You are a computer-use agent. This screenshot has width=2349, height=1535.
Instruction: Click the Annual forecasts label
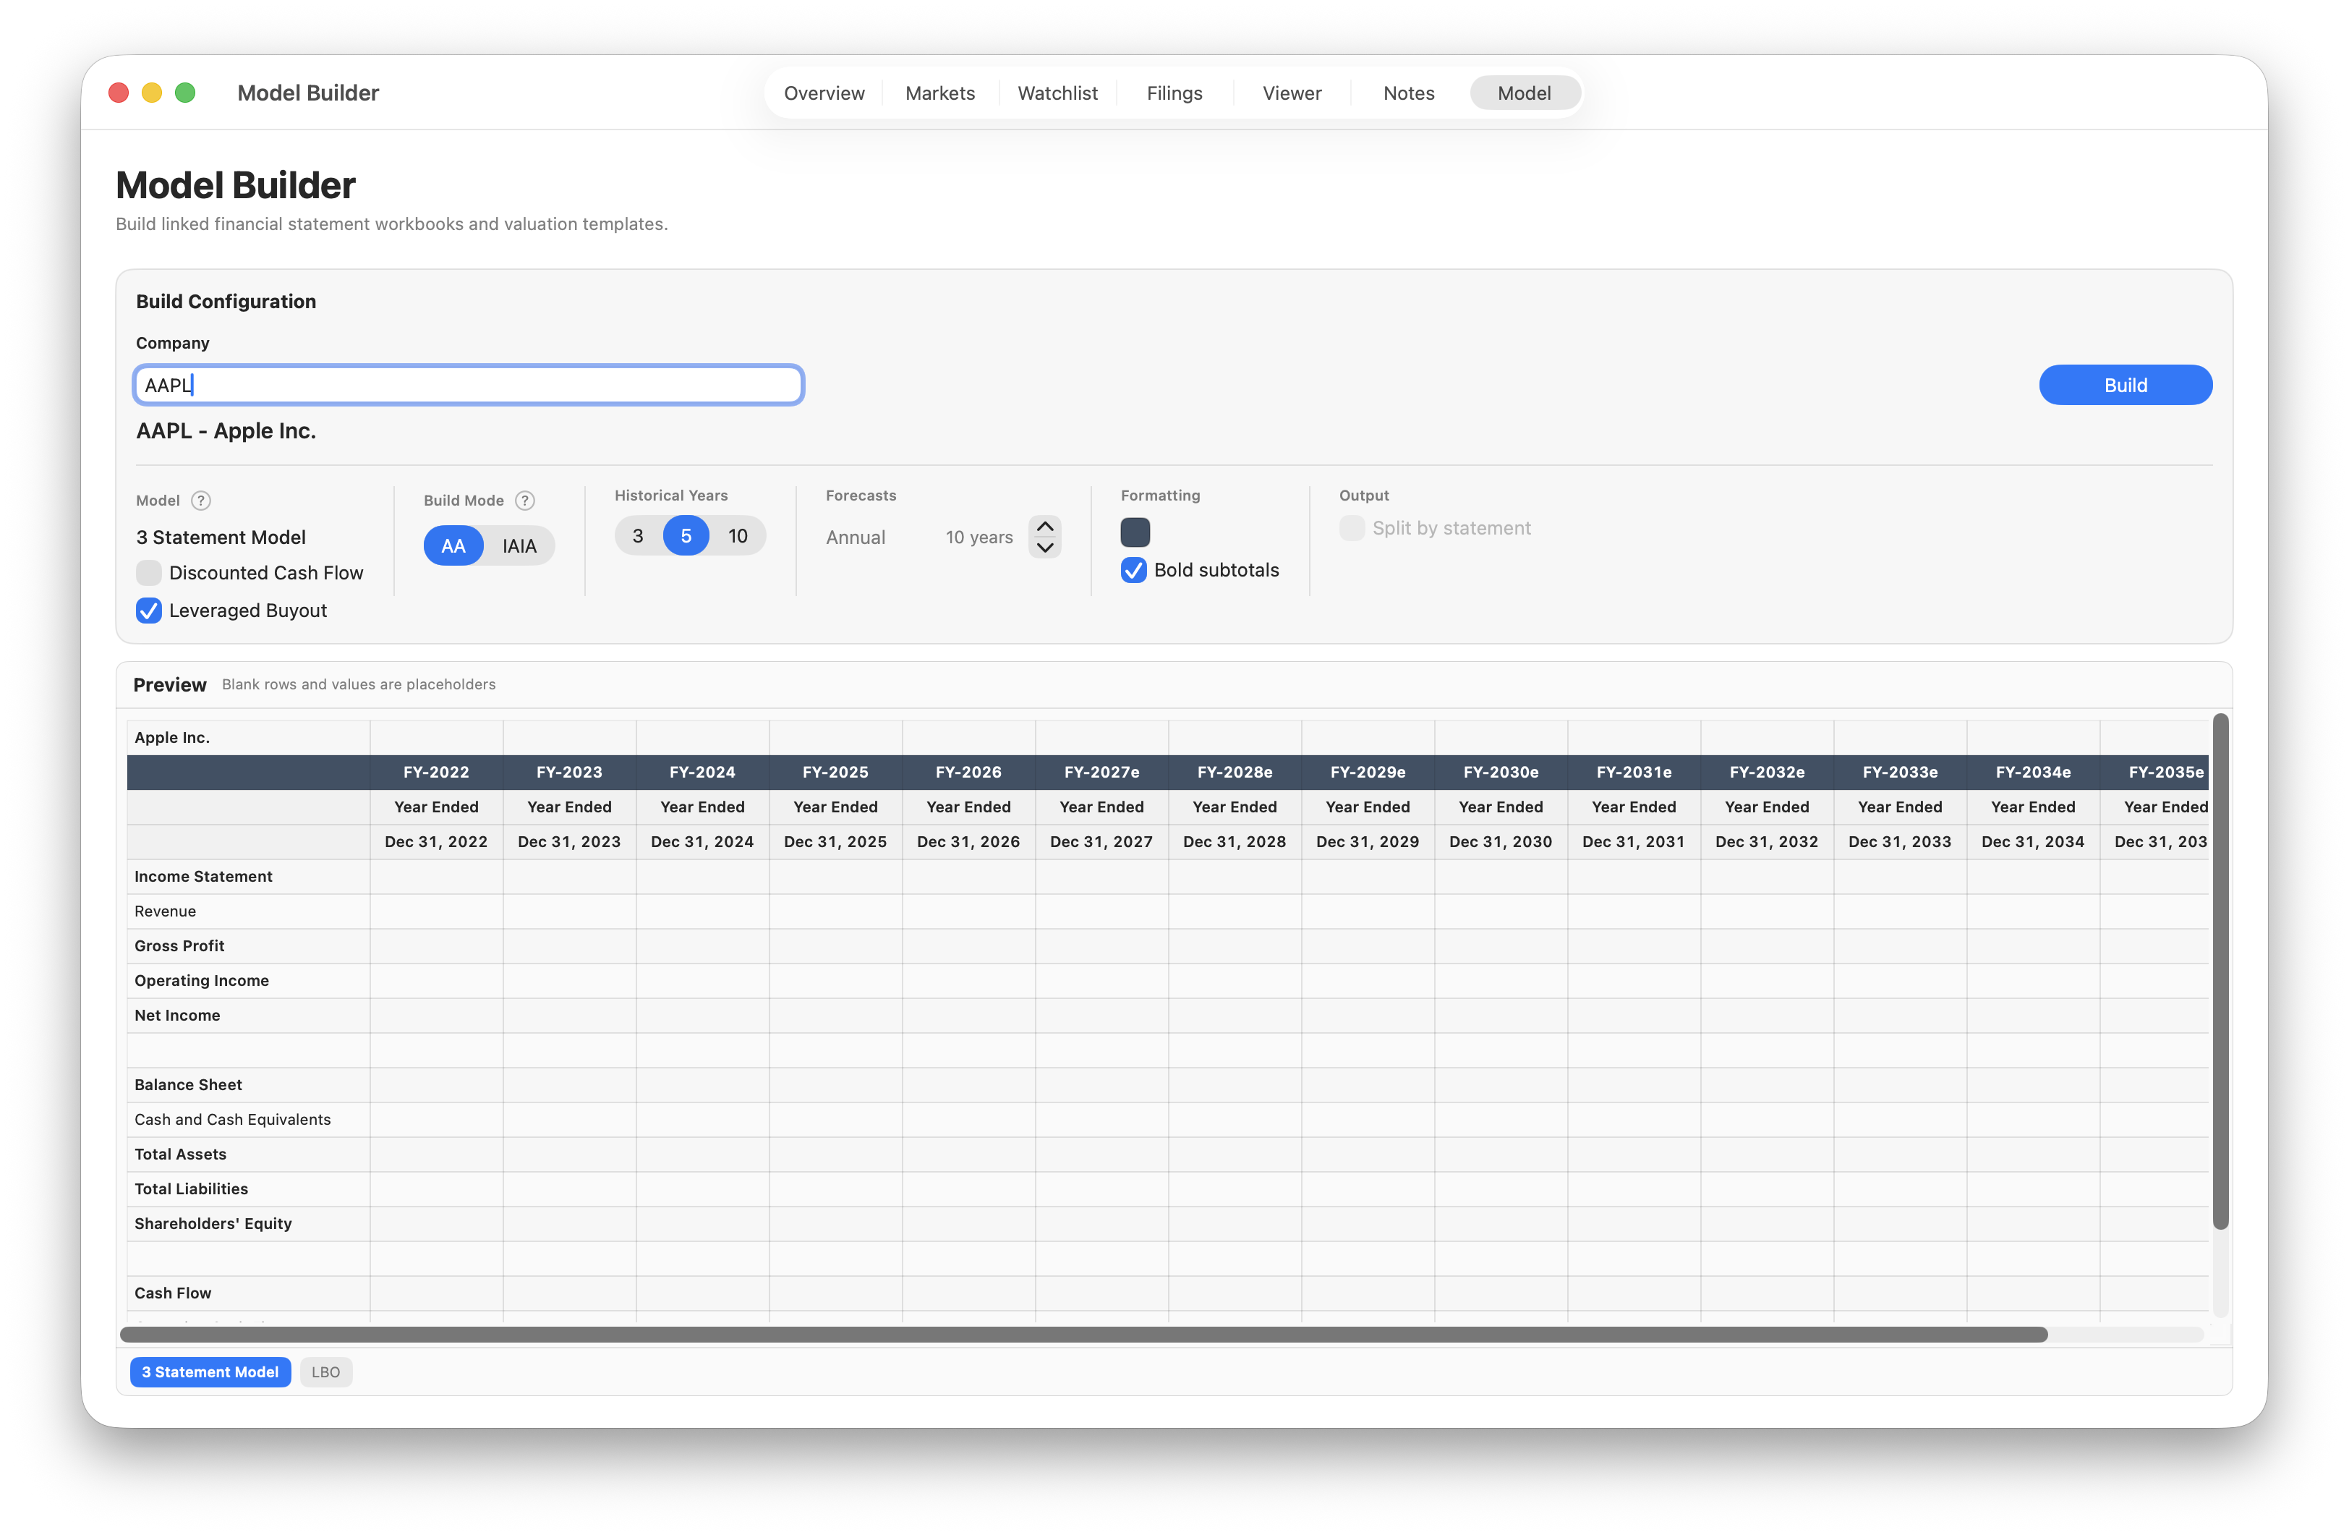pyautogui.click(x=856, y=537)
